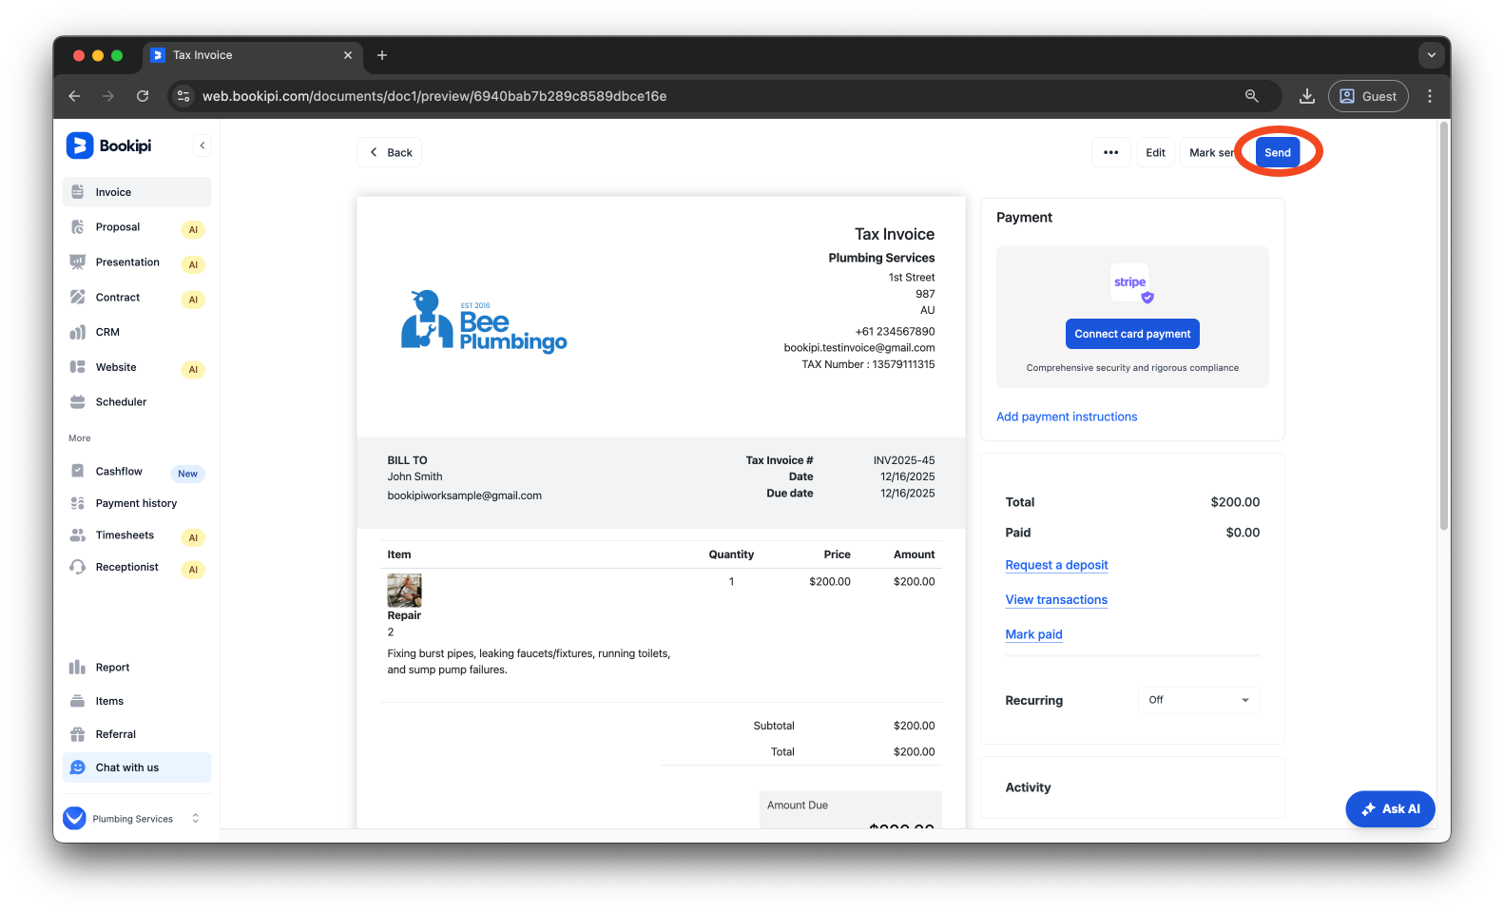This screenshot has height=913, width=1504.
Task: Open a new browser tab
Action: coord(382,55)
